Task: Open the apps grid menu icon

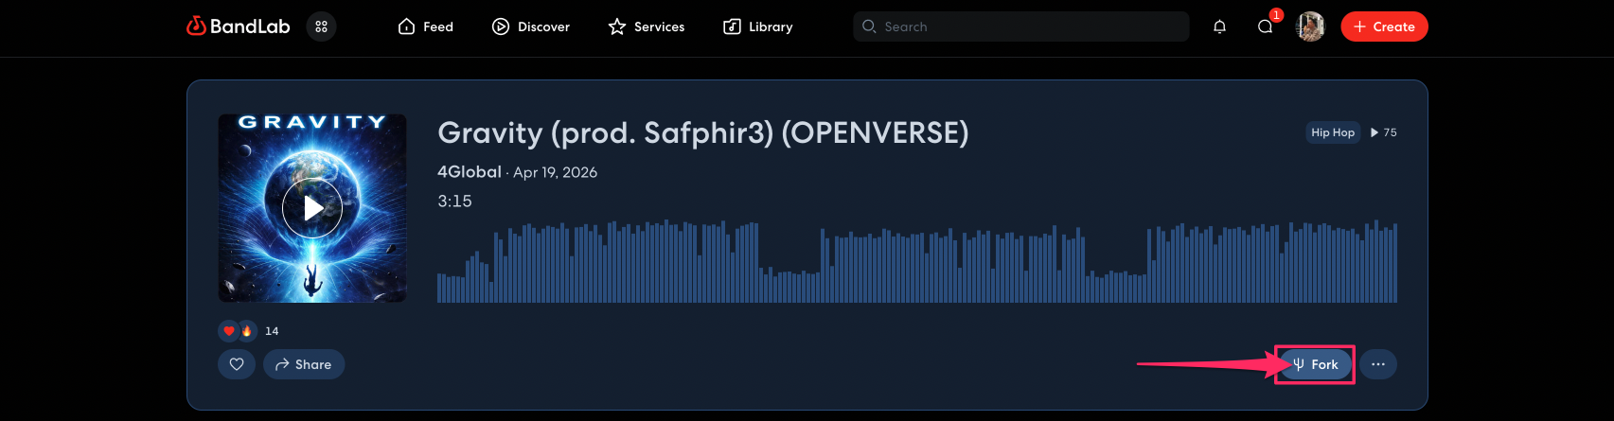Action: 322,26
